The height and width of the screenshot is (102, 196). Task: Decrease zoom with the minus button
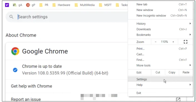(x=155, y=42)
